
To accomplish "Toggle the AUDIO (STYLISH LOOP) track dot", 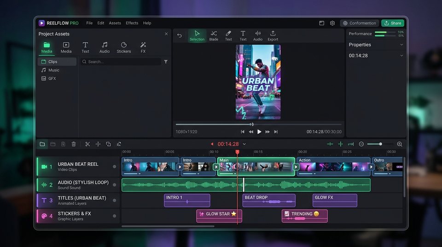I will (x=115, y=185).
